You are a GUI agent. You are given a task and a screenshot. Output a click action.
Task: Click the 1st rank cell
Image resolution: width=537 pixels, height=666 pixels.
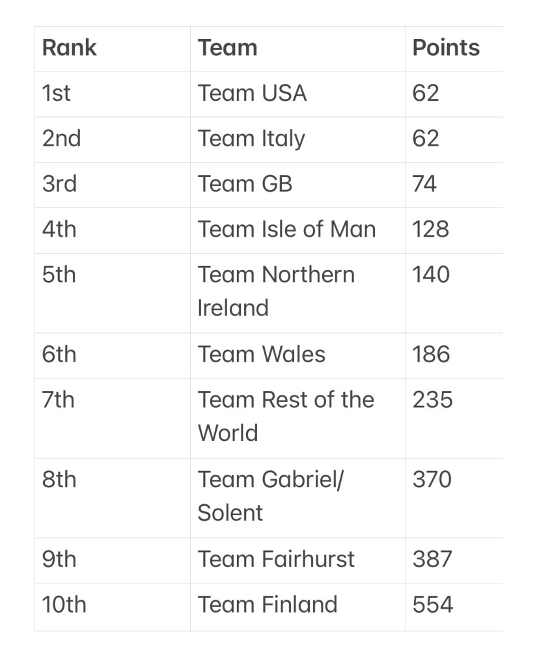pyautogui.click(x=57, y=94)
